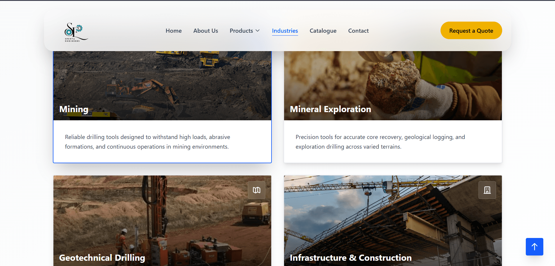Click the 'Precision tools for accurate core' description

coord(380,142)
